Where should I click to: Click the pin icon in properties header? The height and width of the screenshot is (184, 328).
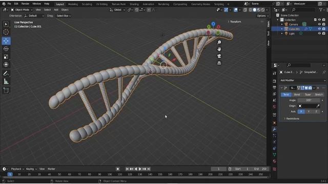(x=324, y=72)
